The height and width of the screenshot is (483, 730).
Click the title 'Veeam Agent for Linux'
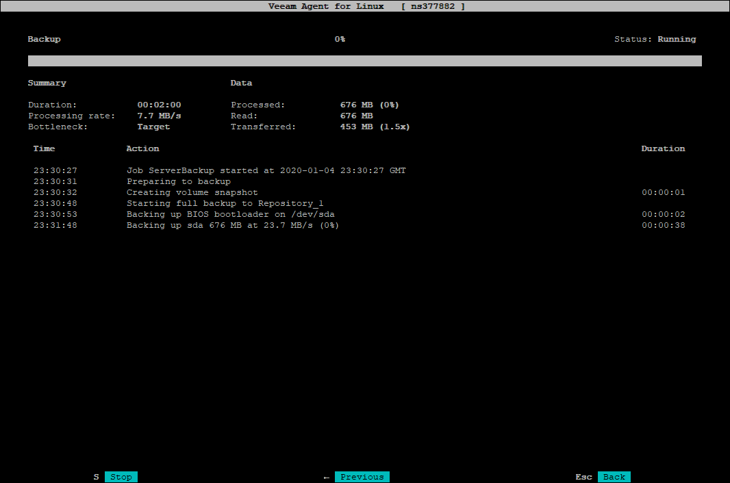coord(326,7)
